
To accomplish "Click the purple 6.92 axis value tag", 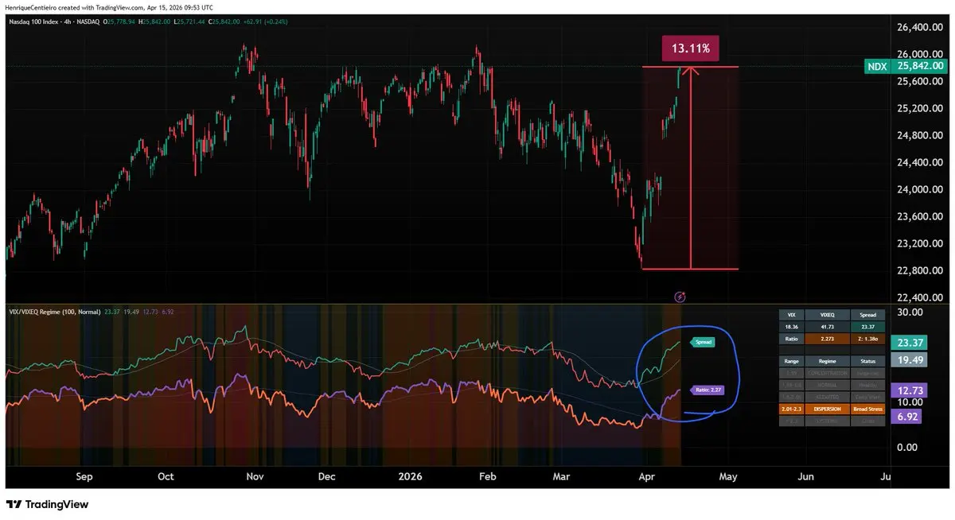I will pos(906,417).
